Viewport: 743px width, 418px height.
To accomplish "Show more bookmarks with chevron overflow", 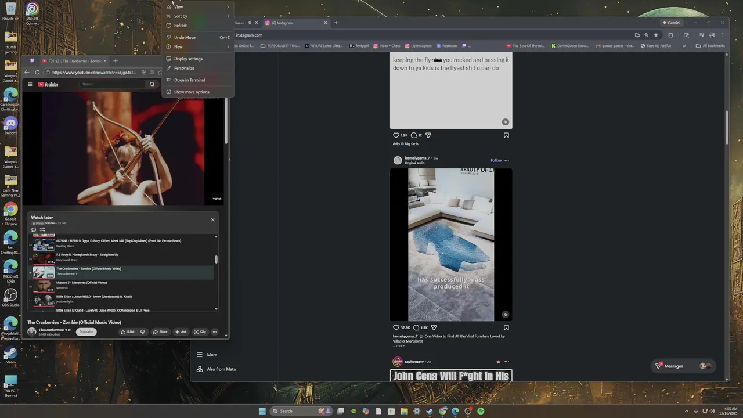I will pos(684,46).
